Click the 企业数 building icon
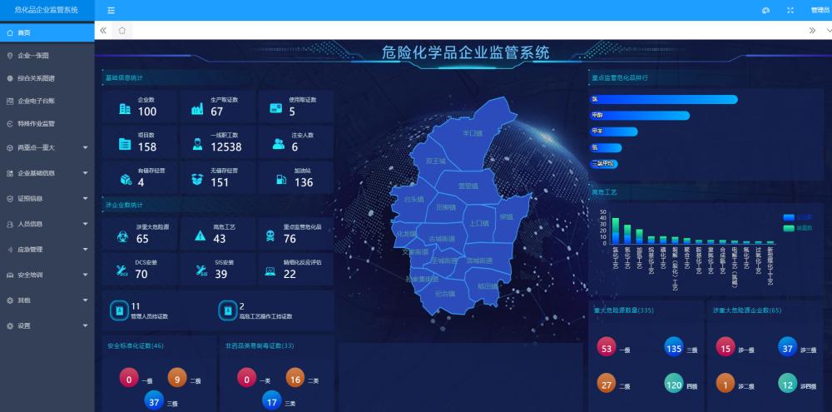The width and height of the screenshot is (832, 412). click(x=125, y=108)
